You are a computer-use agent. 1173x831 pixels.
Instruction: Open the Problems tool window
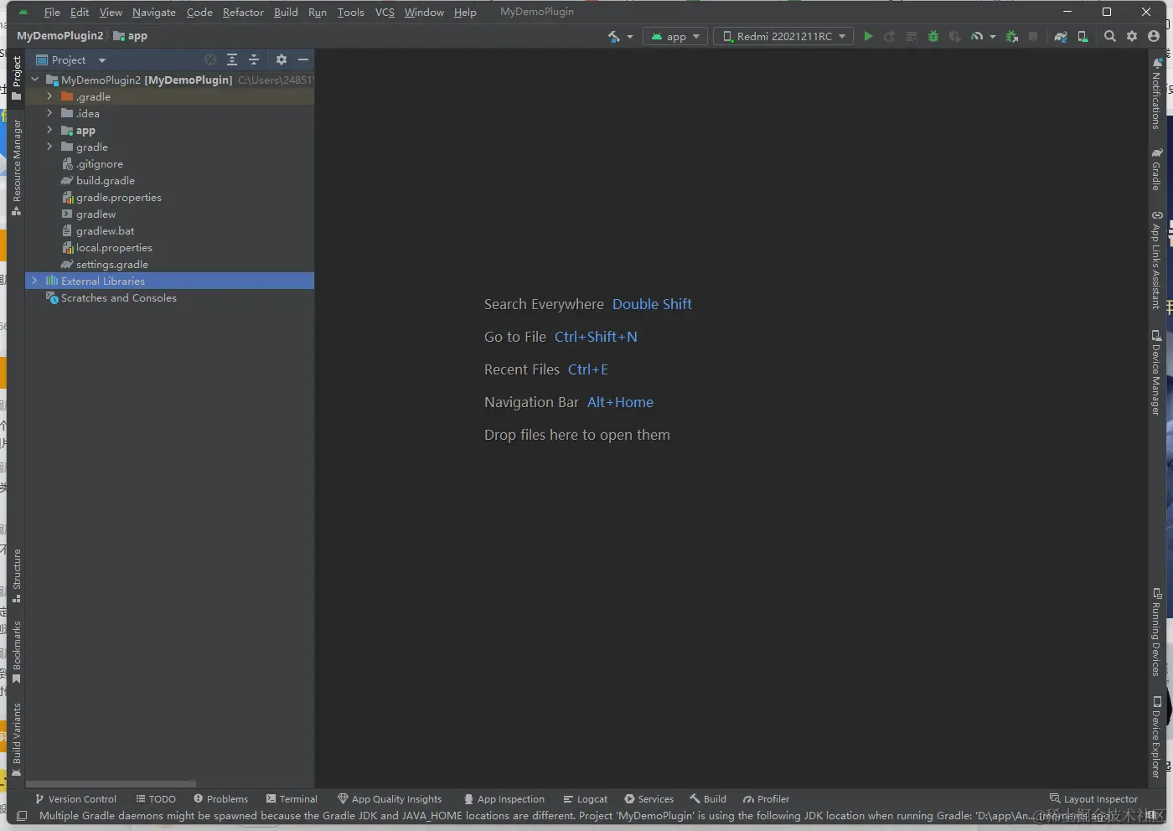221,799
